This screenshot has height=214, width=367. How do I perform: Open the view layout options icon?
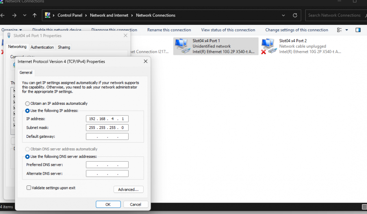point(339,30)
